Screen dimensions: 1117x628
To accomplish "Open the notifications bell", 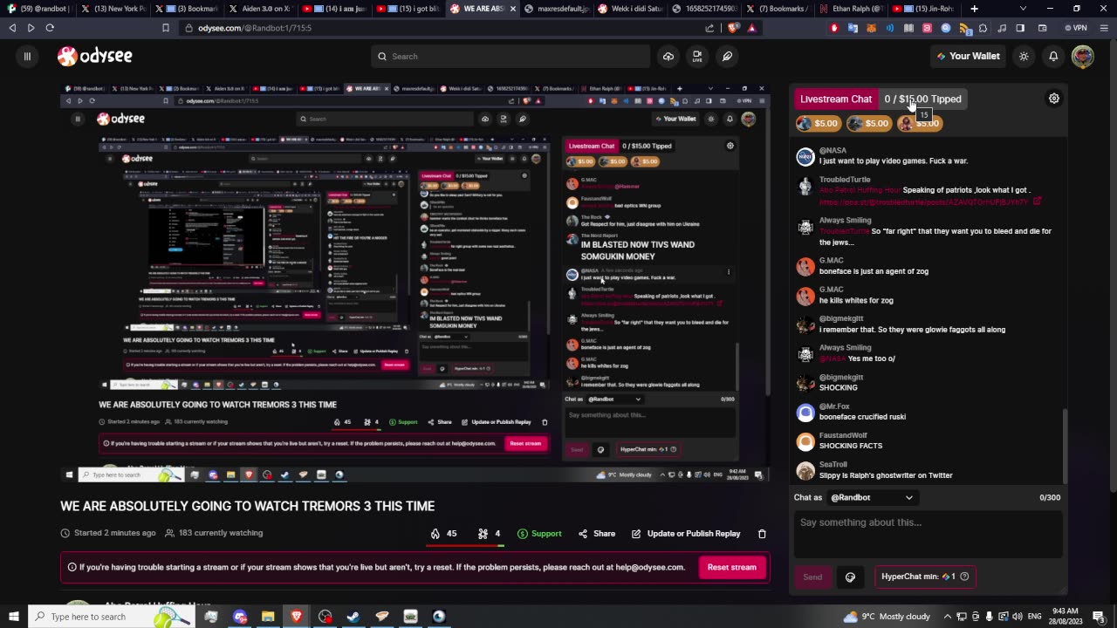I will (x=1053, y=56).
